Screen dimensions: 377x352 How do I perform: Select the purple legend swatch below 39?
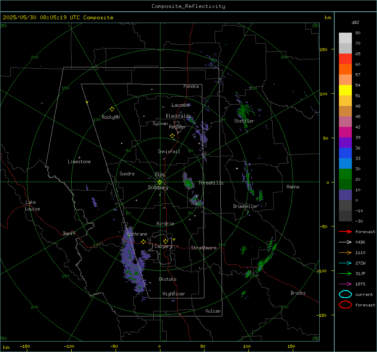tap(345, 142)
